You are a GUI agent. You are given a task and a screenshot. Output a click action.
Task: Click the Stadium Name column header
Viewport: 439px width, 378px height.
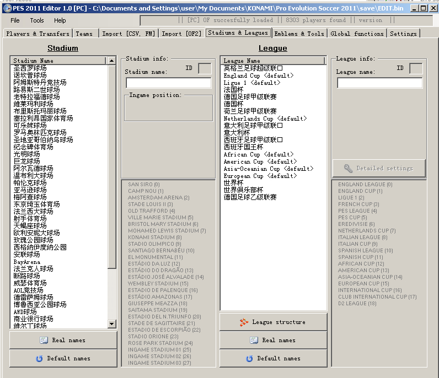(x=58, y=61)
